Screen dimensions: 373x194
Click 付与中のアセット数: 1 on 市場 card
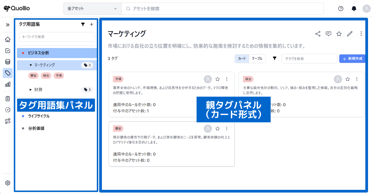coord(131,111)
